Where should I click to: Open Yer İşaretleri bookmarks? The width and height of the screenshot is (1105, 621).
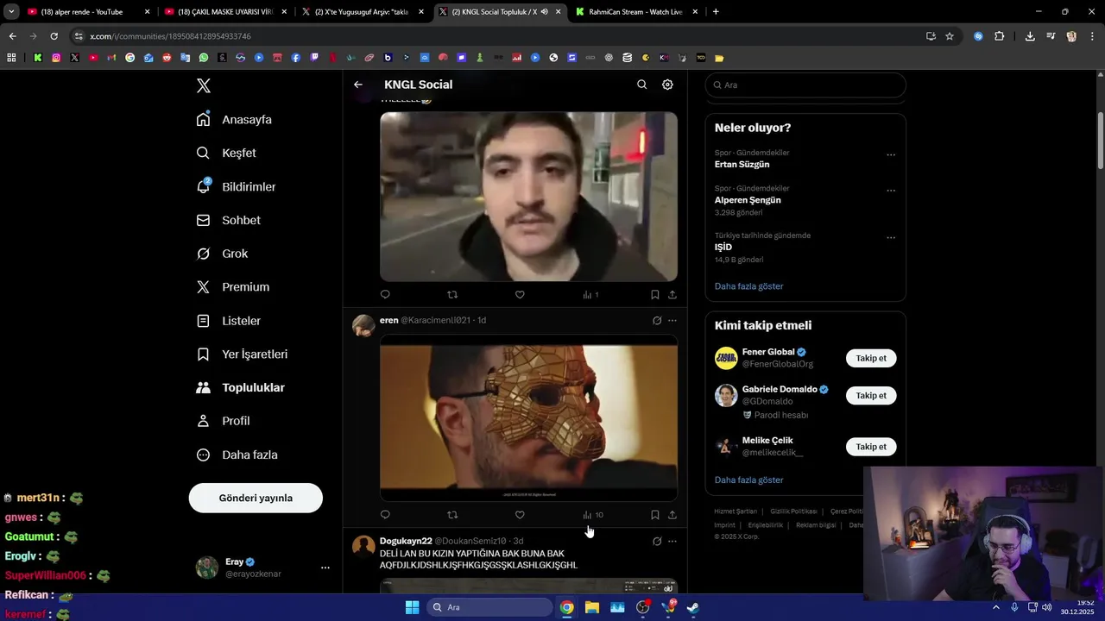(x=243, y=354)
